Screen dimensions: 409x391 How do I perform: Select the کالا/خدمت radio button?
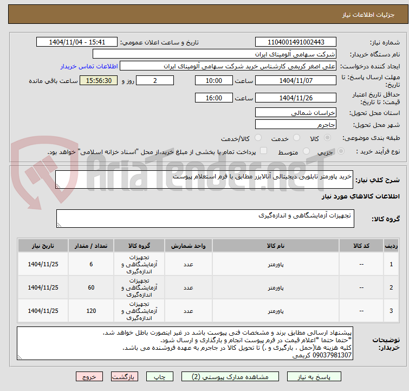(258, 138)
